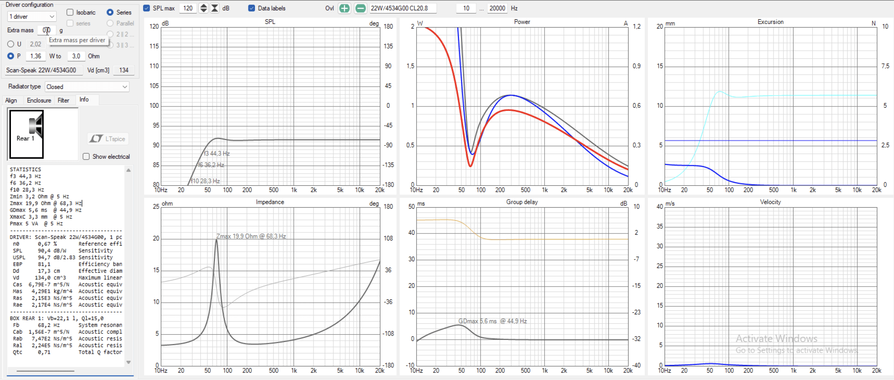The height and width of the screenshot is (380, 894).
Task: Click the 'Pmax 5 VA @ 5 Hz' statistics line
Action: pos(36,223)
